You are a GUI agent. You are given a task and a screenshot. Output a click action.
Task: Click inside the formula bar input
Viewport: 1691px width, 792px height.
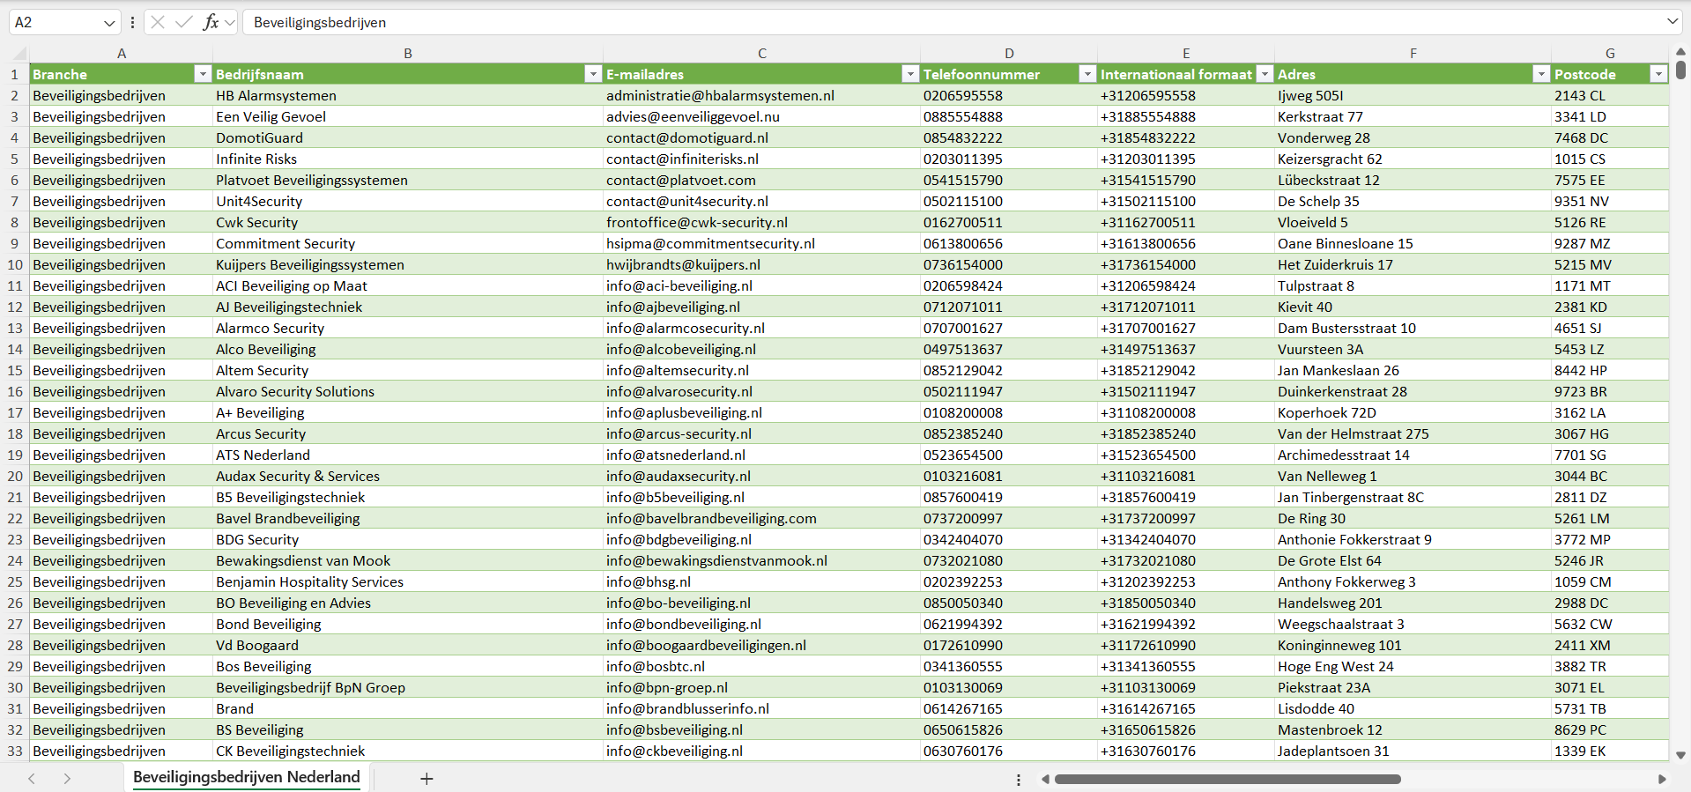pos(881,22)
